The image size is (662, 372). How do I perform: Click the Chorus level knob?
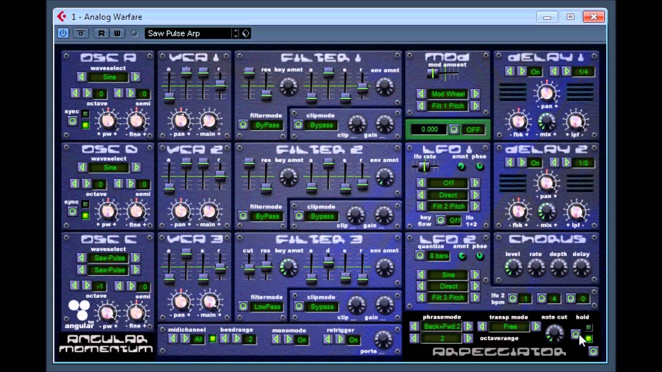[x=513, y=268]
